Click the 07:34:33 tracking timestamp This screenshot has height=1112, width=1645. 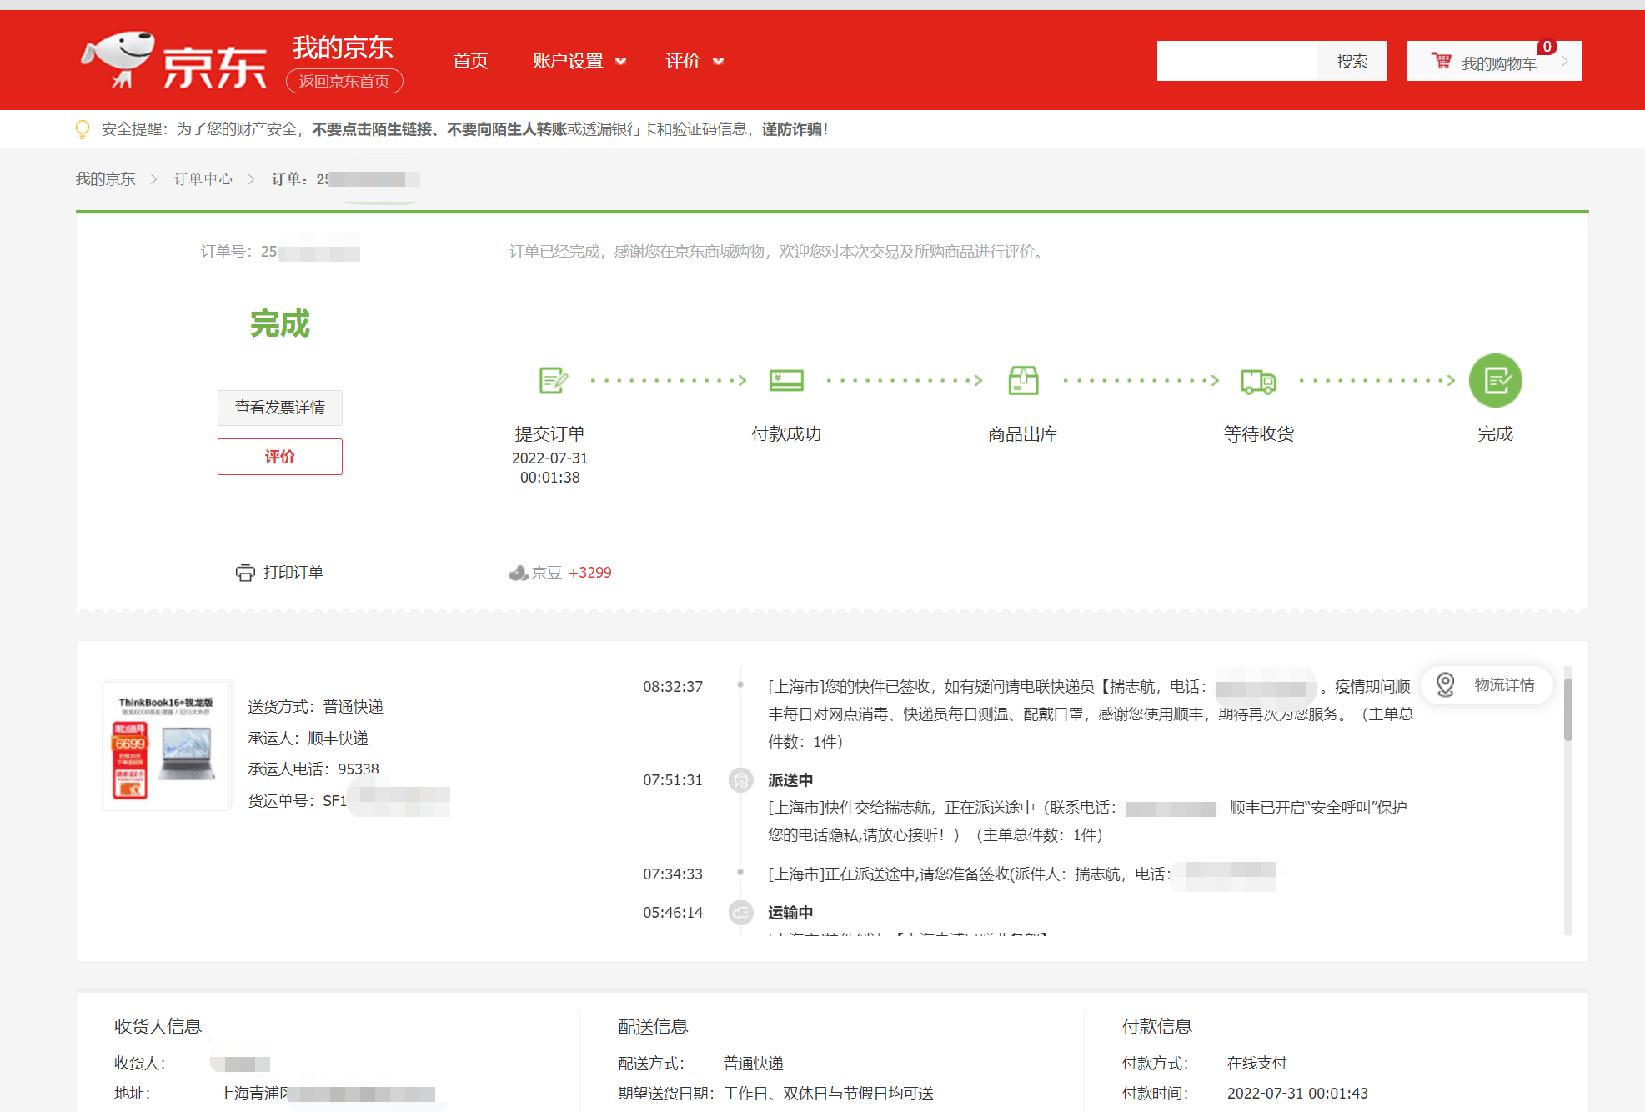(x=673, y=874)
